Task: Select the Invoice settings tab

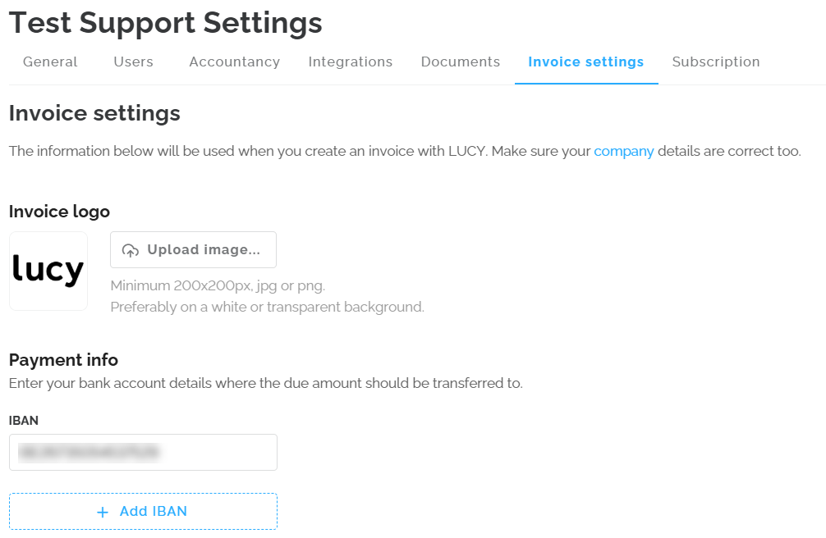Action: coord(586,62)
